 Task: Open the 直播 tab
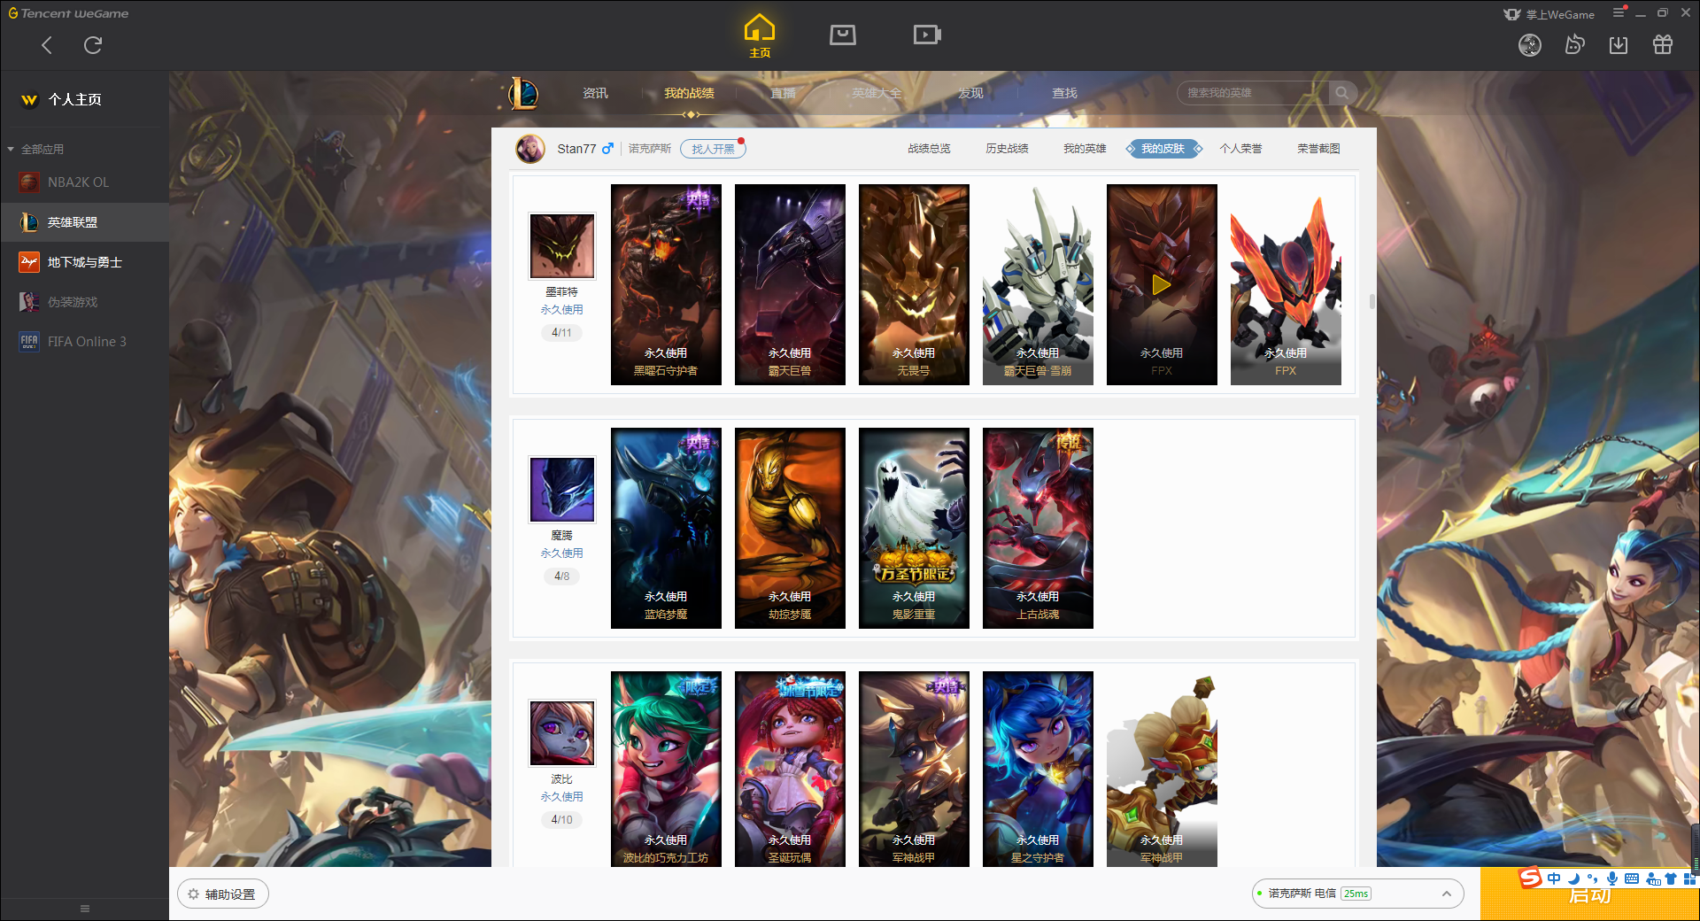click(783, 93)
